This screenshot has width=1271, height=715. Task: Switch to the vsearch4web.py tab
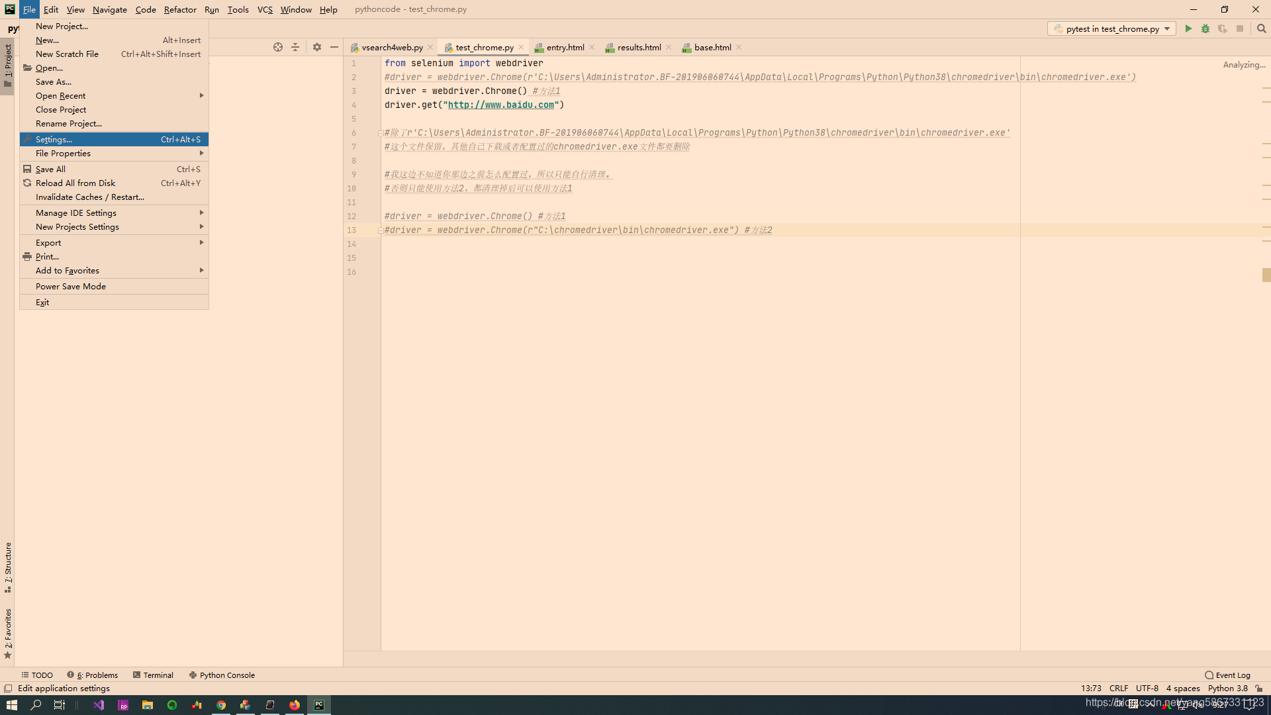click(392, 47)
